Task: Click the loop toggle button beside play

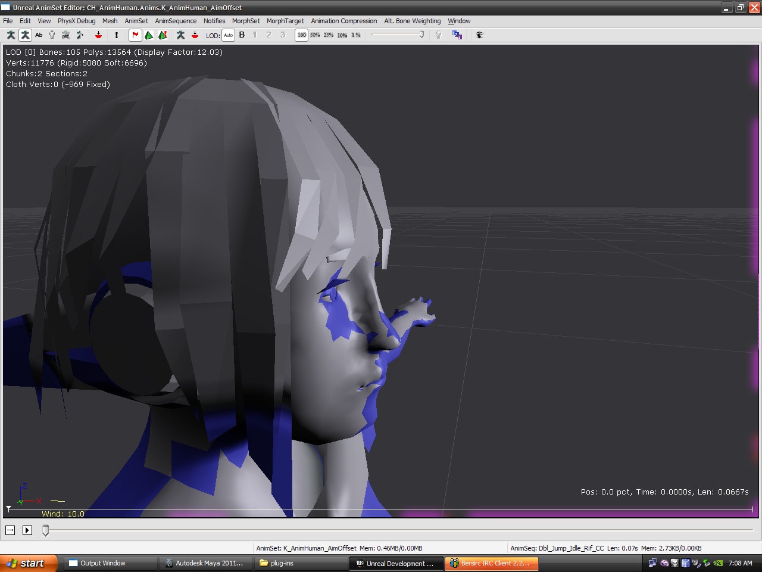Action: [10, 530]
